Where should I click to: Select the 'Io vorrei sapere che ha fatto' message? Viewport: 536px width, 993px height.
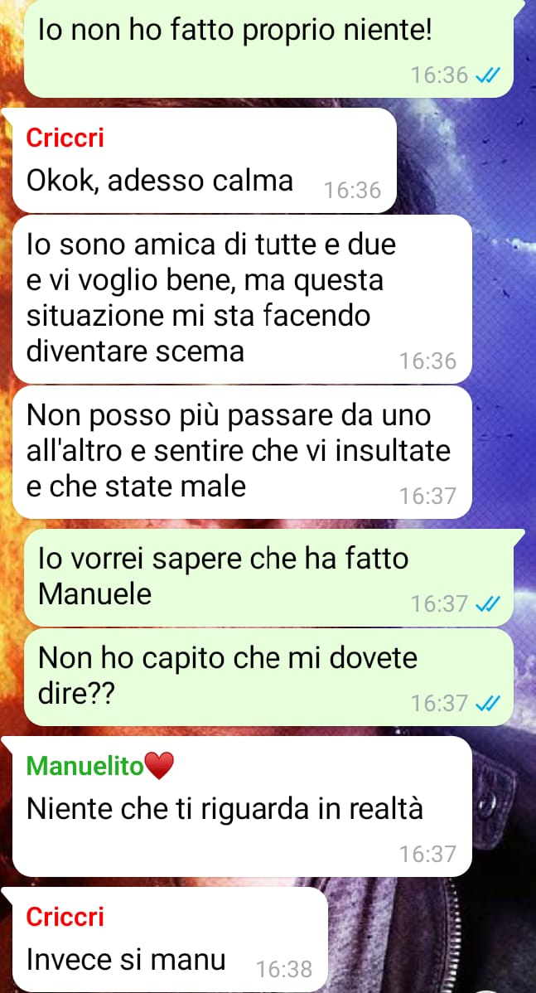click(269, 578)
